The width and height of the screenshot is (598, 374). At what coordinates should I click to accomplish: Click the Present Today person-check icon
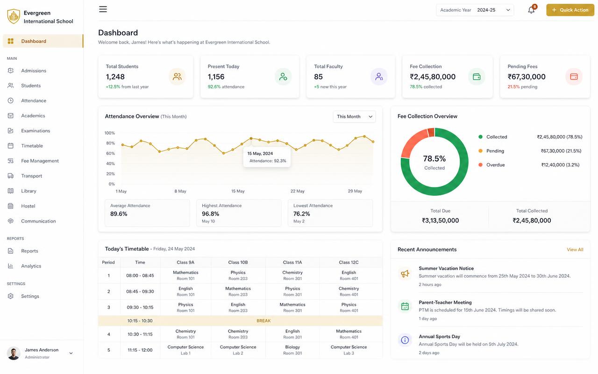tap(283, 77)
